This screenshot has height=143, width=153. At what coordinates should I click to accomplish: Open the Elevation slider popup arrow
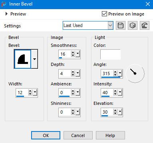click(120, 112)
